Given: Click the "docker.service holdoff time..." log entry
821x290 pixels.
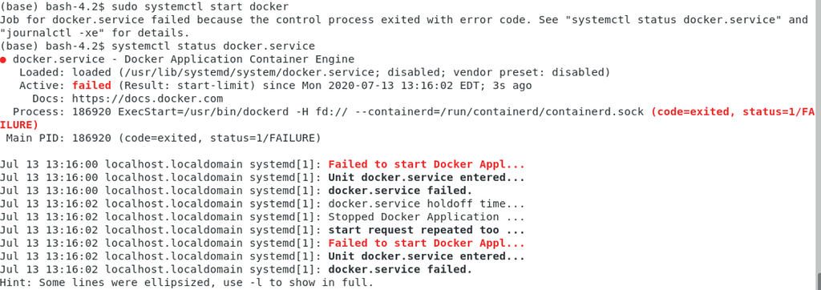Looking at the screenshot, I should tap(427, 204).
